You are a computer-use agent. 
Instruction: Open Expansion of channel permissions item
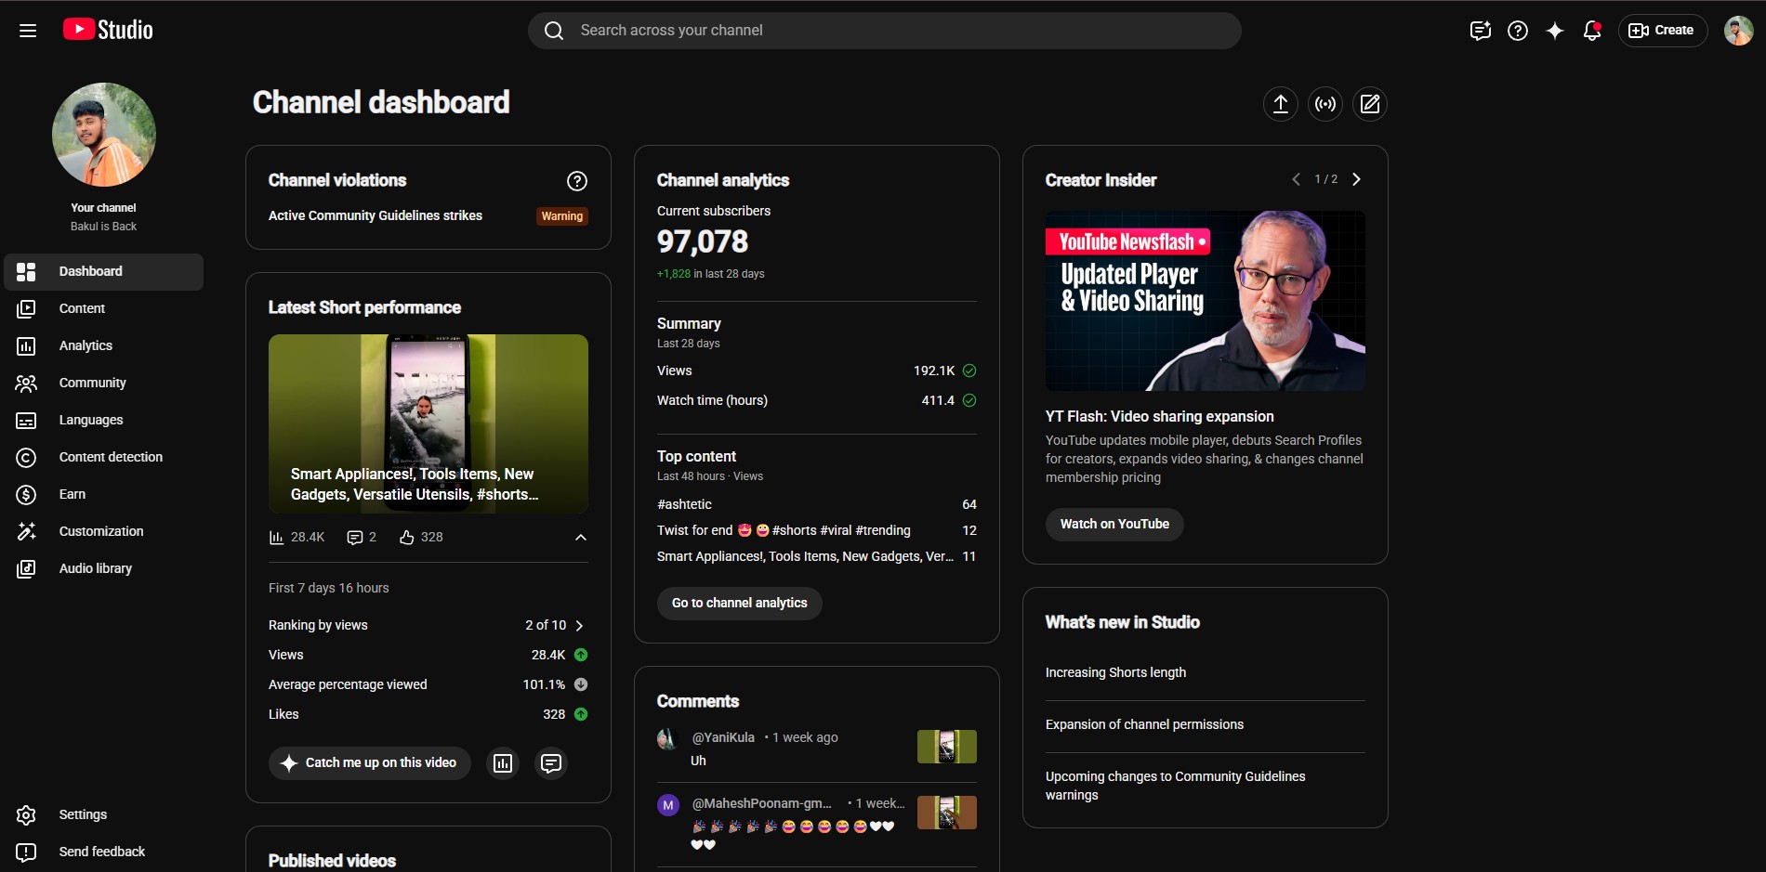coord(1144,724)
